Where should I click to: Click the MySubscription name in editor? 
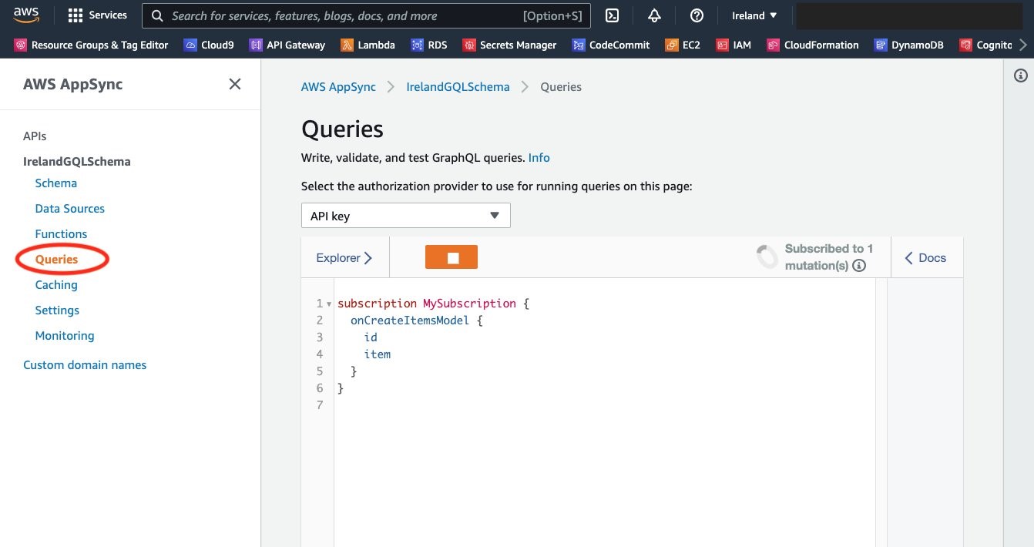[x=469, y=303]
